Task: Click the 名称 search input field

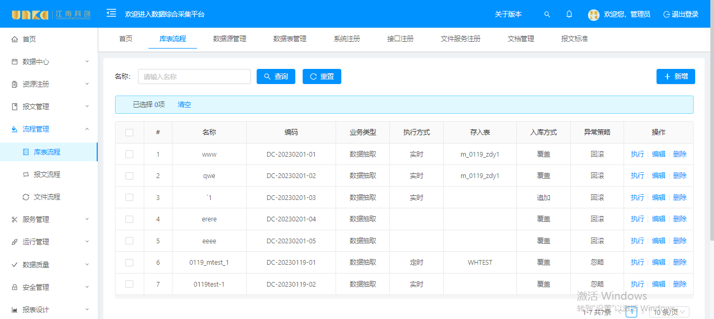Action: click(x=194, y=76)
